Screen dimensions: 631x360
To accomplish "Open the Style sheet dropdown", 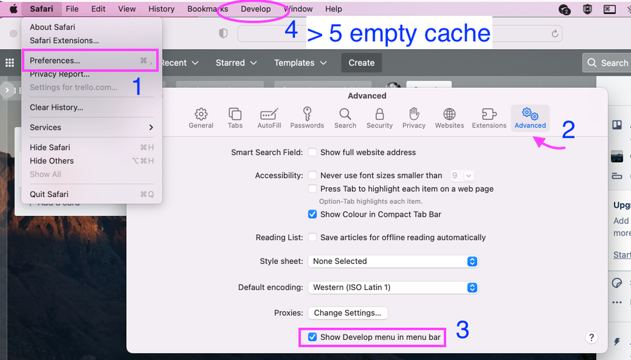I will (393, 261).
